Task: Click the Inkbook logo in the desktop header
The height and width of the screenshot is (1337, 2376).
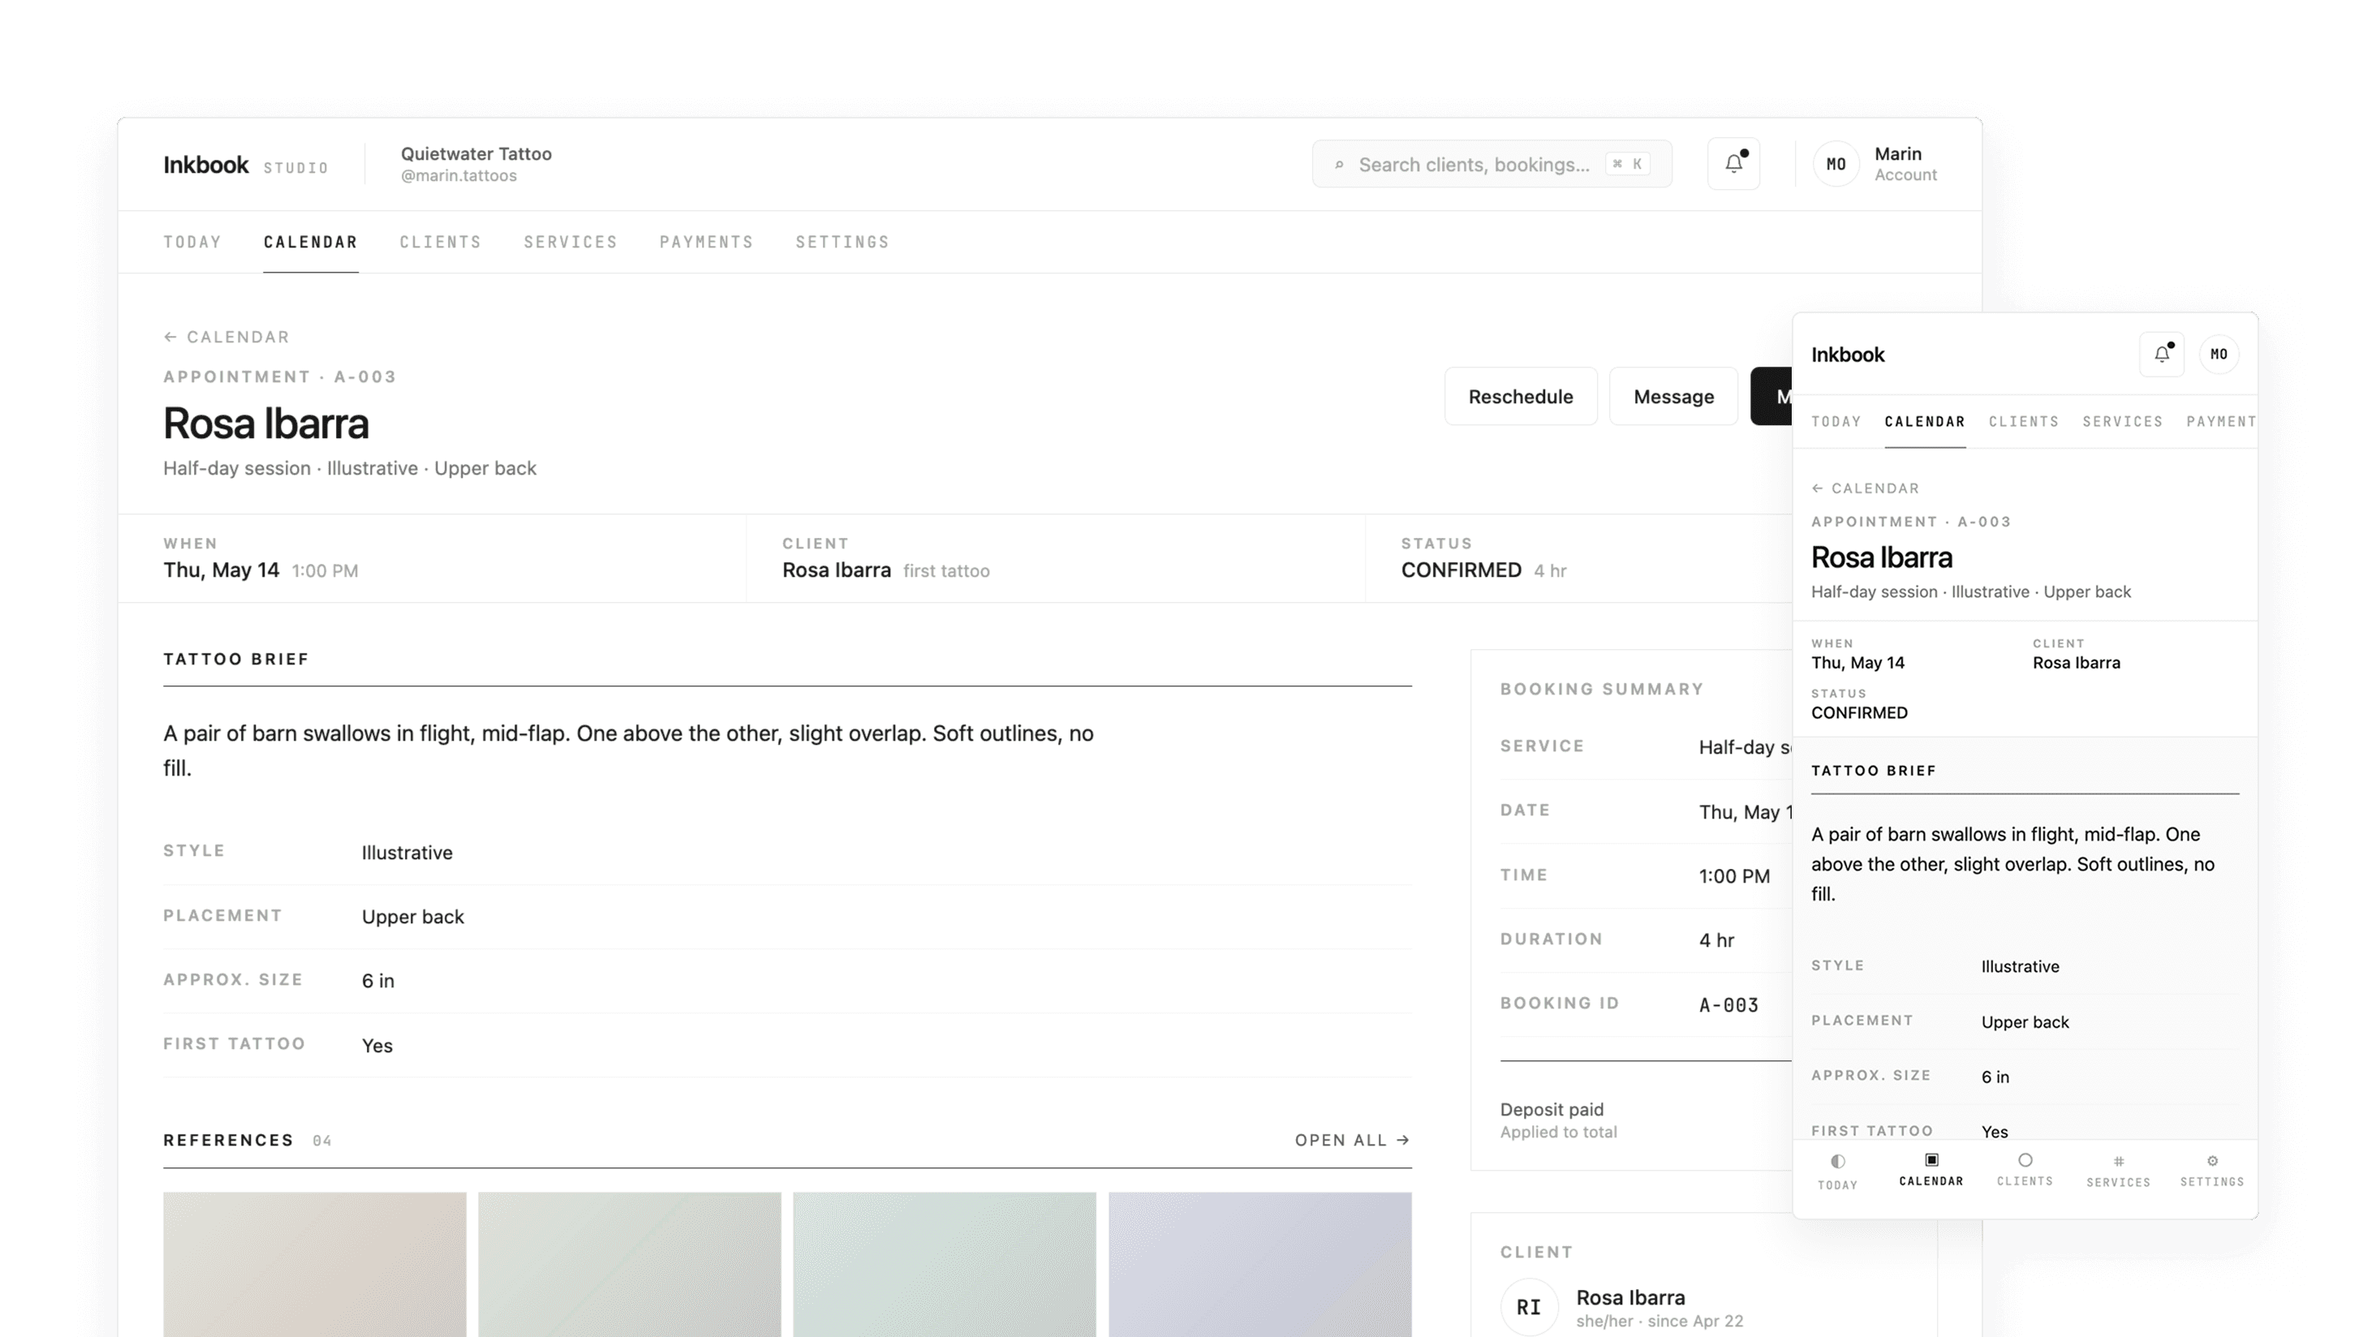Action: point(205,164)
